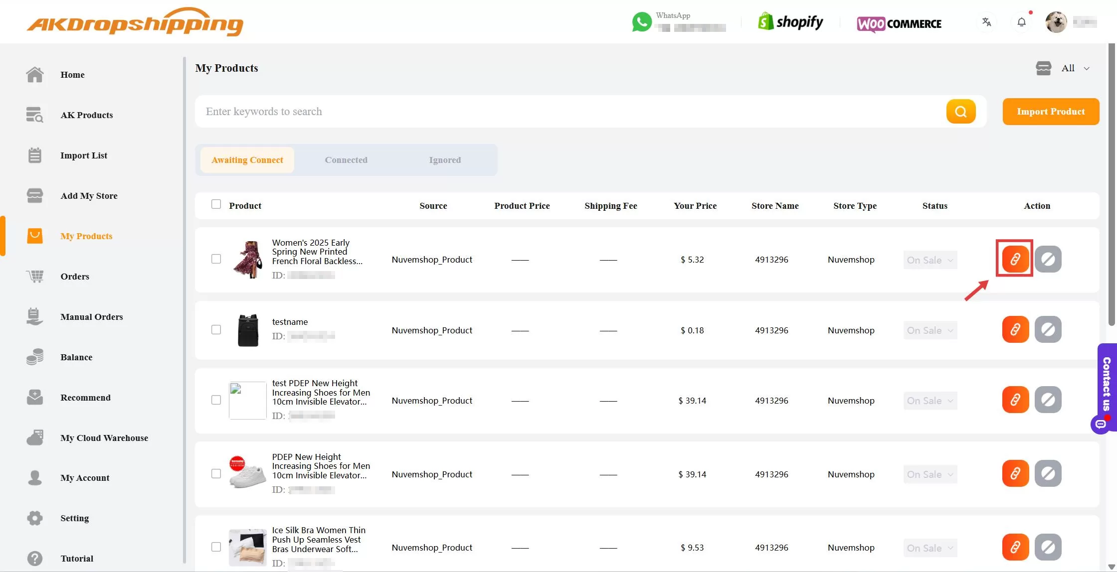Click the ignore icon next to testname product

coord(1048,329)
